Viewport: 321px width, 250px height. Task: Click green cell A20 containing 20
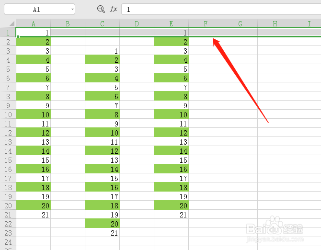click(x=34, y=205)
